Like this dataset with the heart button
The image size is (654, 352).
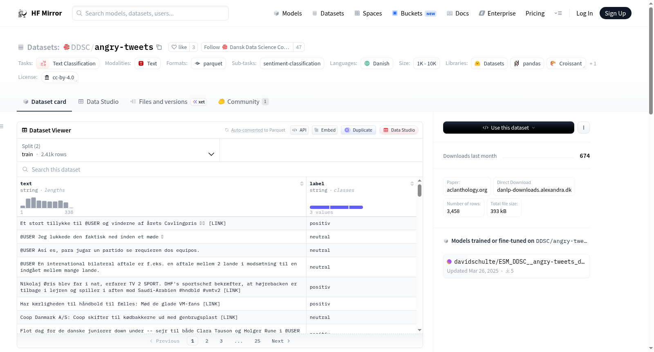click(179, 47)
